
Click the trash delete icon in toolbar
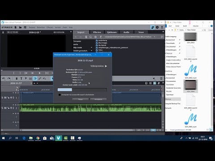tap(17, 78)
